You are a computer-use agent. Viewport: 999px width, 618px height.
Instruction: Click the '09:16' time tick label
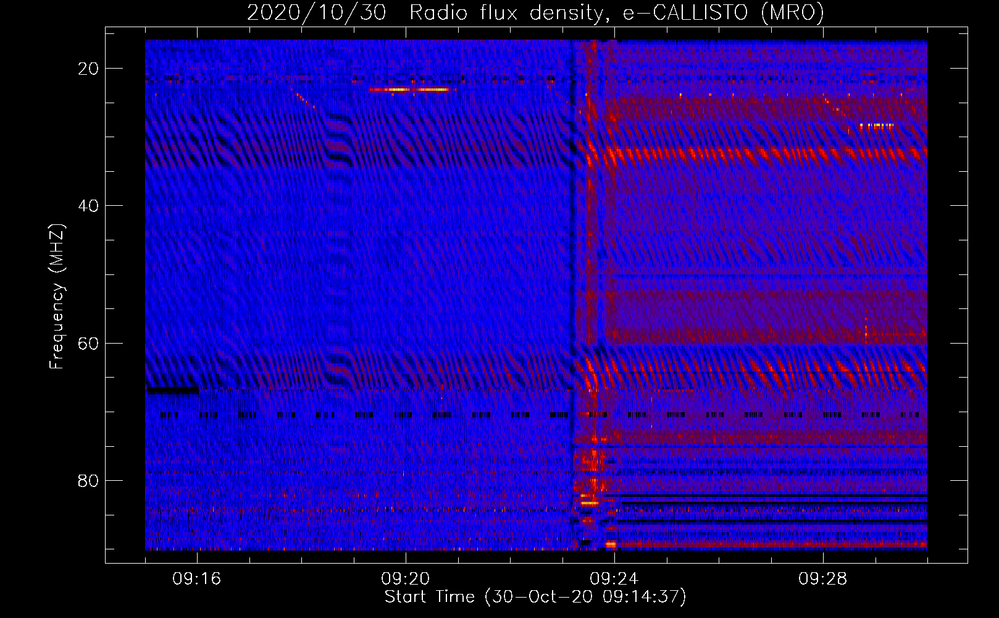click(x=197, y=579)
